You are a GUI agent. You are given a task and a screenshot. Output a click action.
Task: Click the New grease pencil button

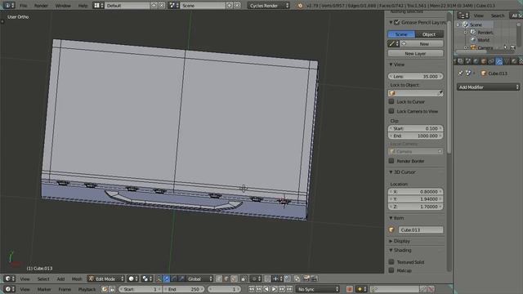(422, 43)
